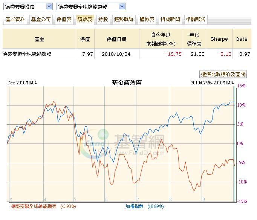Viewport: 257px width, 220px height.
Task: Click the 年化標準差 value 21.83
Action: pyautogui.click(x=197, y=54)
